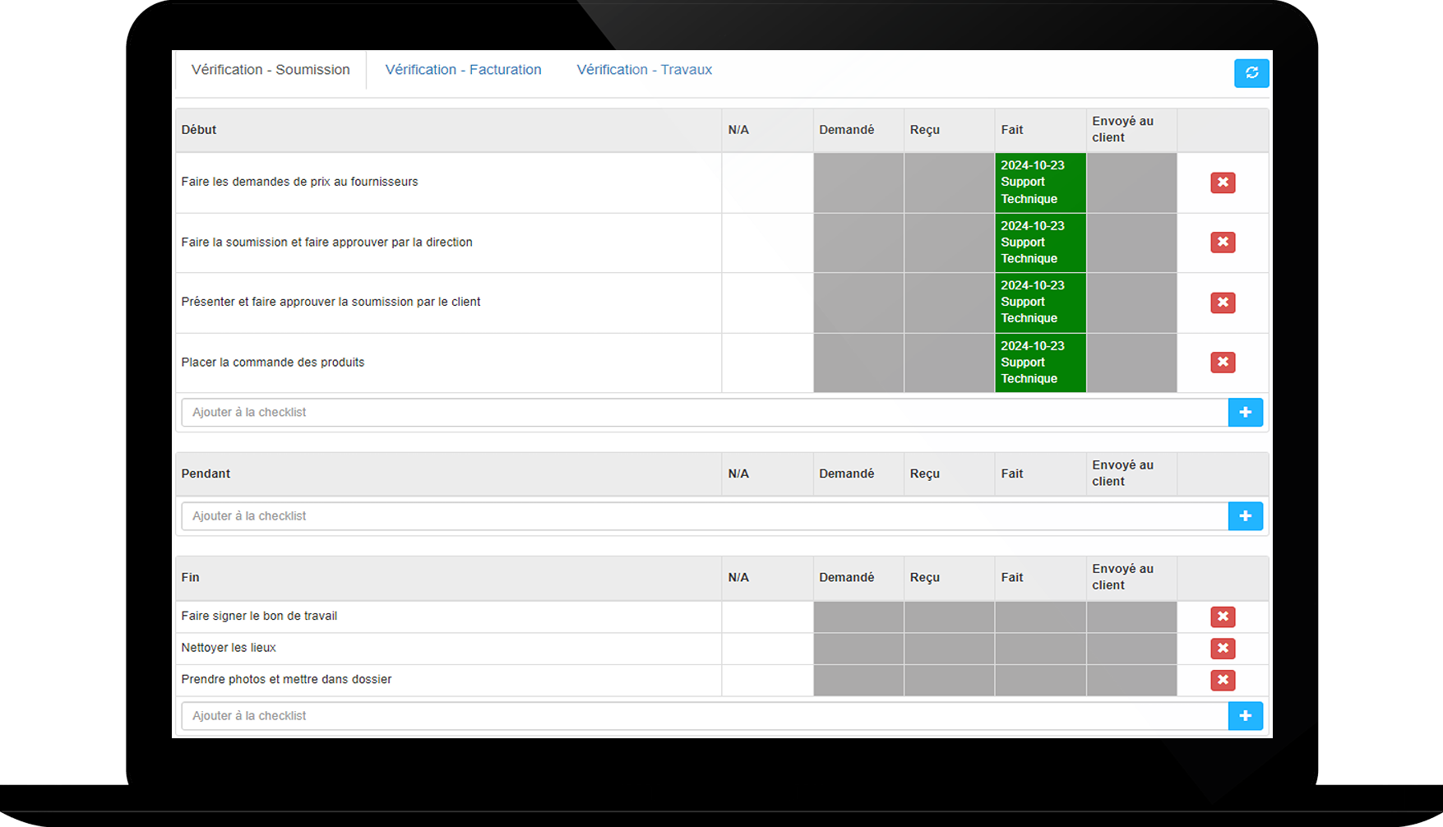Delete the 'Faire signer le bon de travail' row
This screenshot has width=1443, height=827.
pos(1223,617)
